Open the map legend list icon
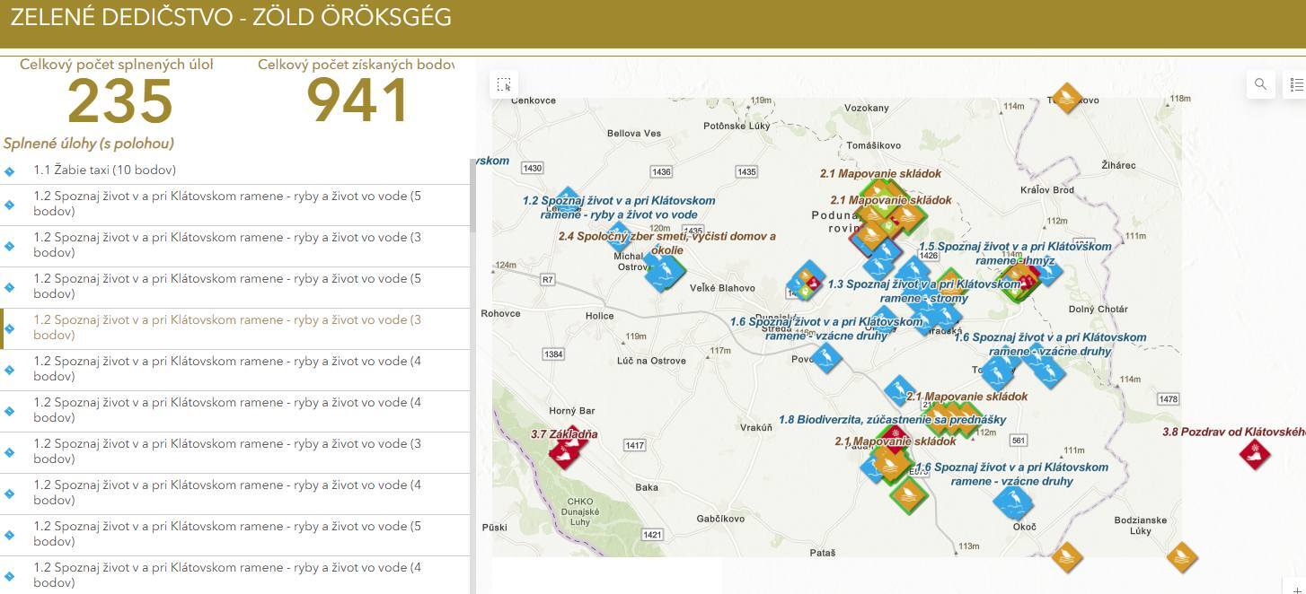 click(1296, 84)
